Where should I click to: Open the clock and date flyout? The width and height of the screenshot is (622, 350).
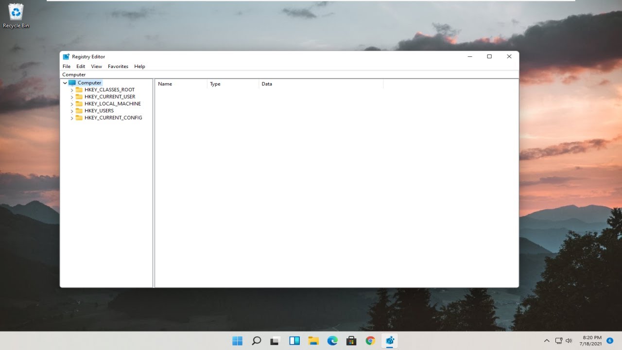pyautogui.click(x=590, y=341)
